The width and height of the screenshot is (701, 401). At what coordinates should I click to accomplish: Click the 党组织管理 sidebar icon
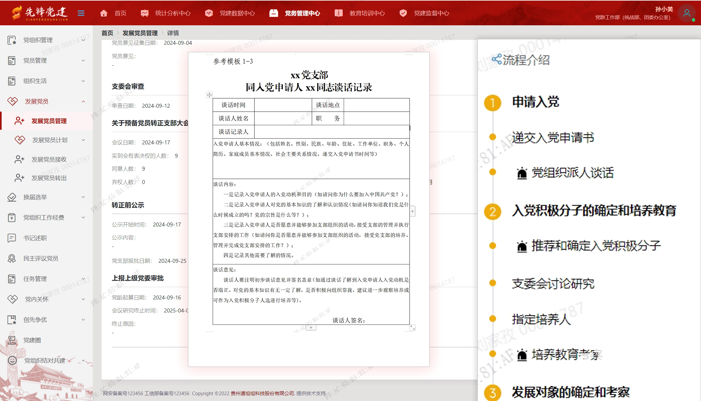12,40
